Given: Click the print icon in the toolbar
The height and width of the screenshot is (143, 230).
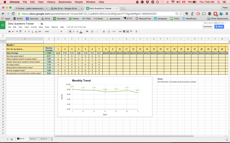Looking at the screenshot, I should click(9, 31).
